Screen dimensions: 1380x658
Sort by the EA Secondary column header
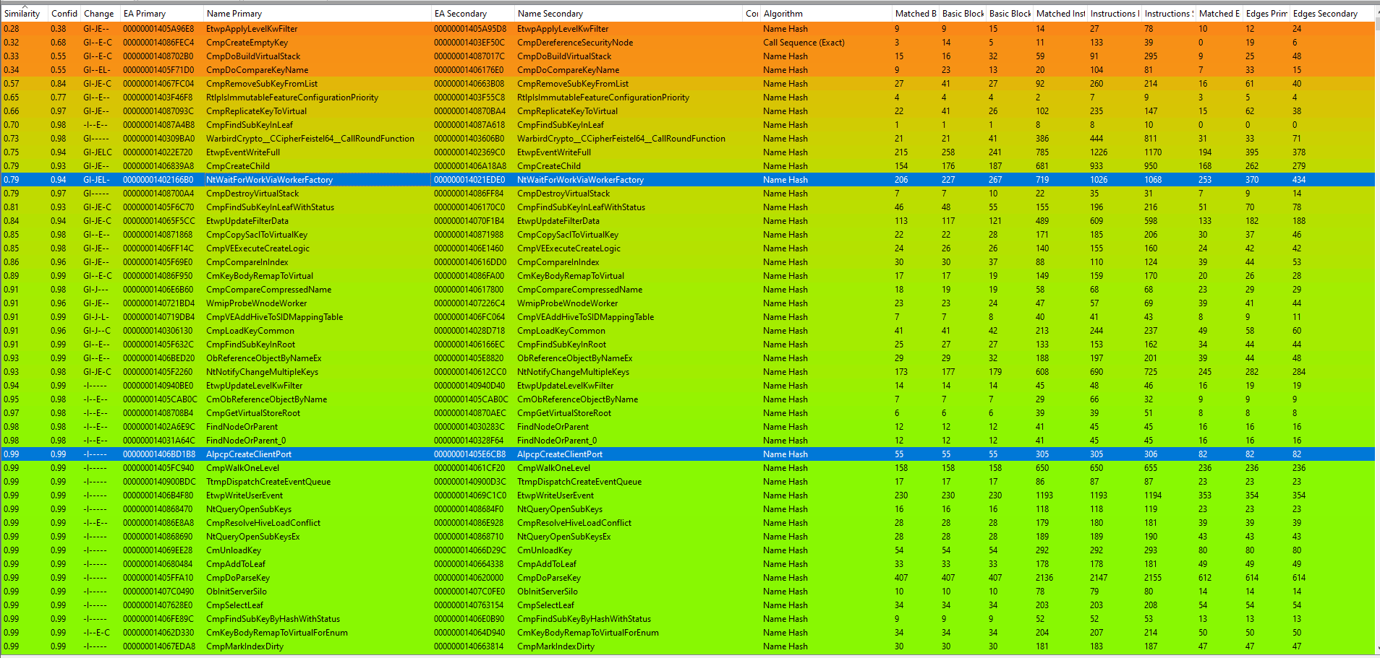pos(461,14)
